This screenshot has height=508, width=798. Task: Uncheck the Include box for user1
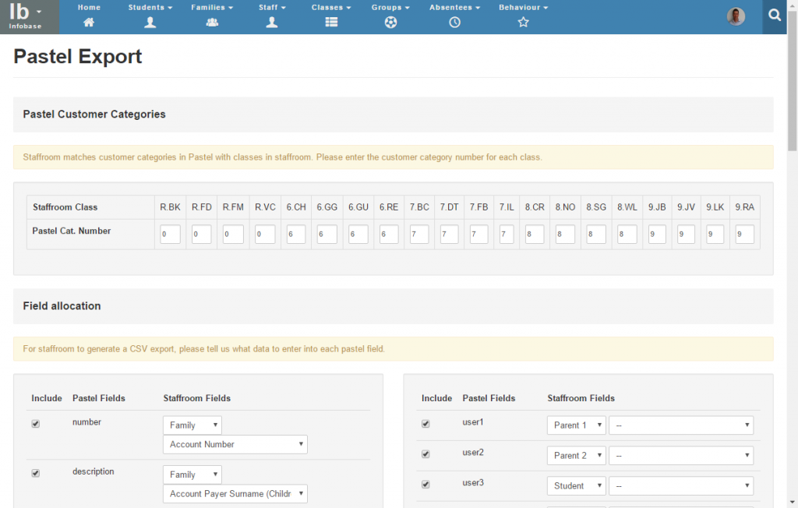click(x=426, y=424)
